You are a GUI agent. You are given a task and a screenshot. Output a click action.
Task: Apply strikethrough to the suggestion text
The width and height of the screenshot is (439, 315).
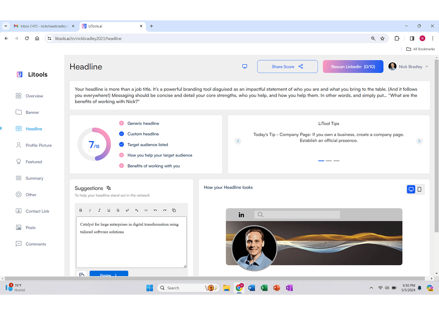tap(118, 210)
